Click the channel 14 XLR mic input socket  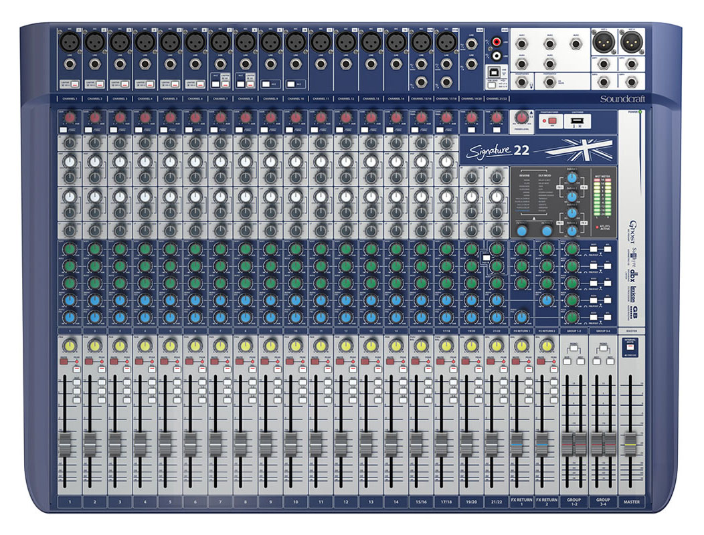pos(395,43)
